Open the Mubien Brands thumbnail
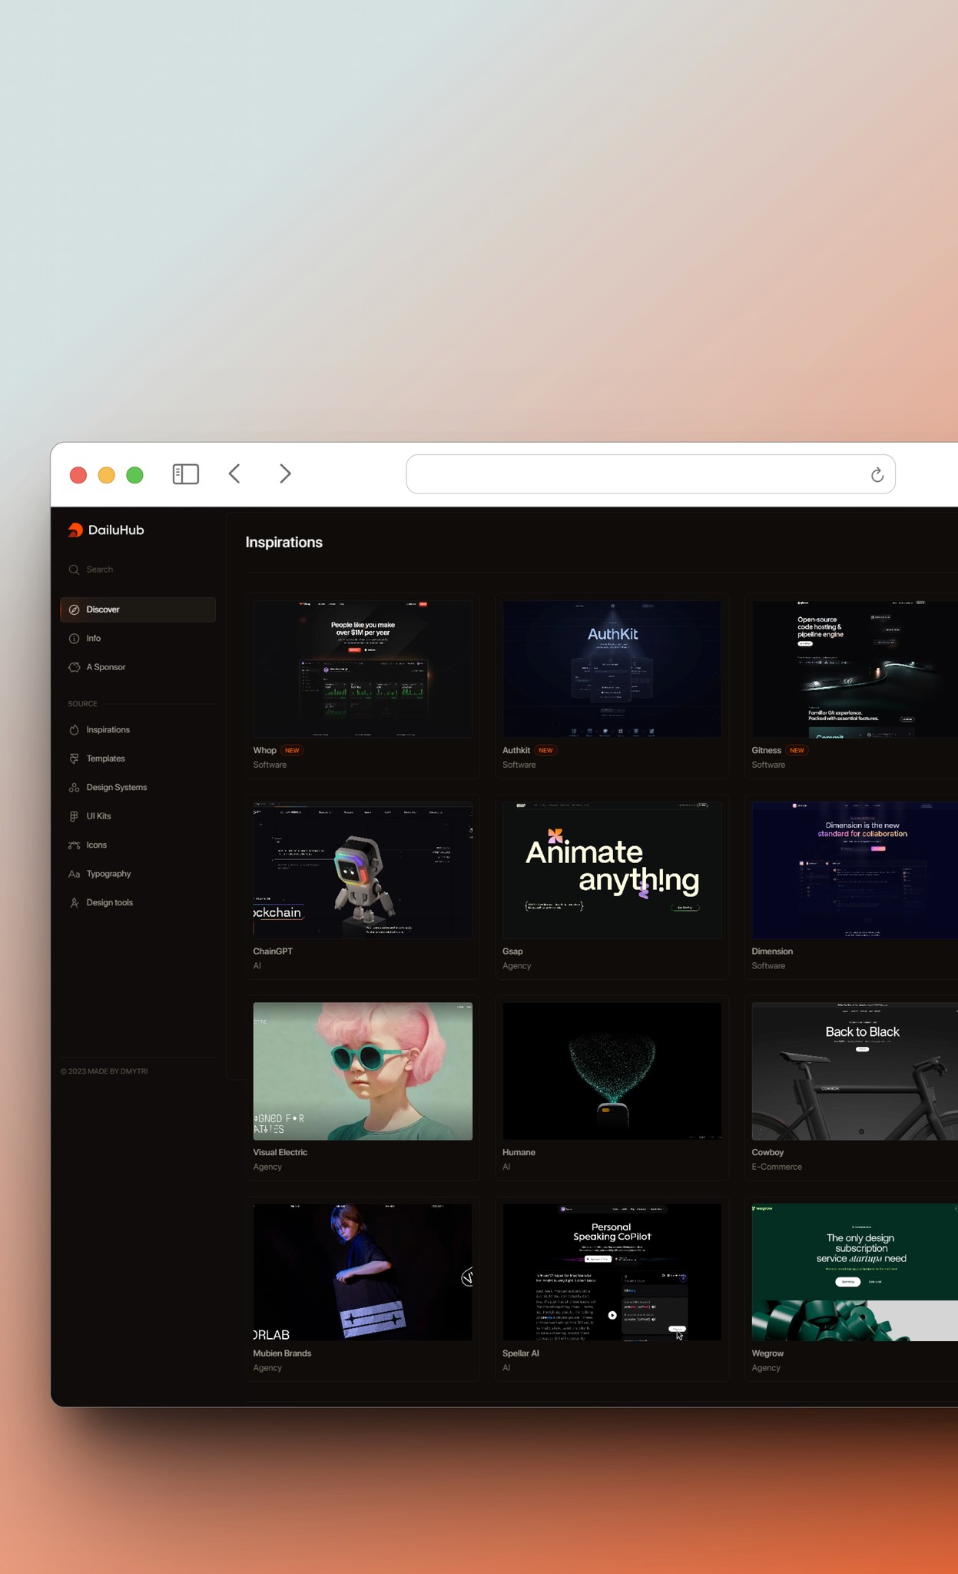The width and height of the screenshot is (958, 1574). [x=363, y=1272]
